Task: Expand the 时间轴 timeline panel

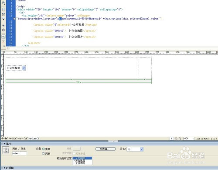Action: click(x=4, y=168)
